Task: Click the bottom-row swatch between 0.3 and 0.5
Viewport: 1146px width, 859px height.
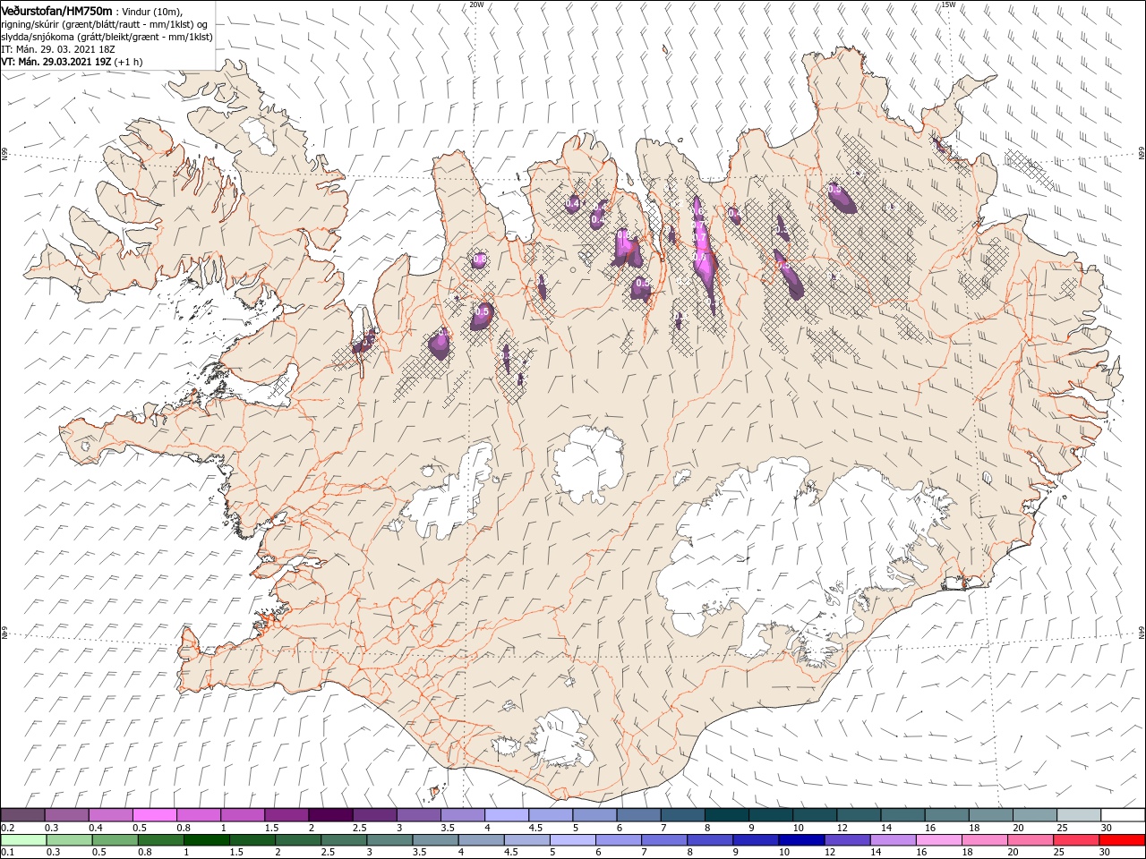Action: pyautogui.click(x=70, y=840)
